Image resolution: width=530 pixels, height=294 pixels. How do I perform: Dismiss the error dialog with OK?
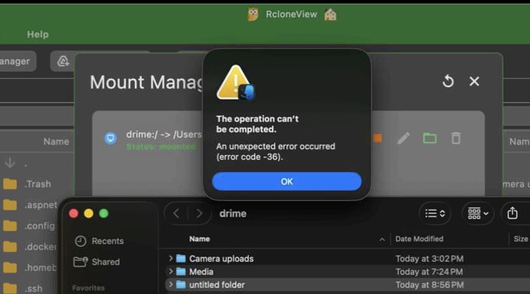[x=287, y=181]
